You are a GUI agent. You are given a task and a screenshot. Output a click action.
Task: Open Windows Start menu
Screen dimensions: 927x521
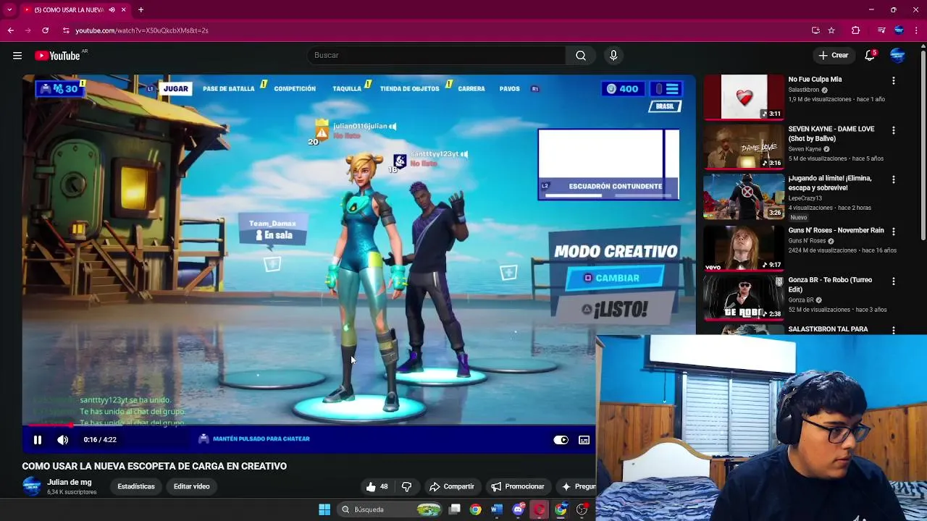coord(324,509)
